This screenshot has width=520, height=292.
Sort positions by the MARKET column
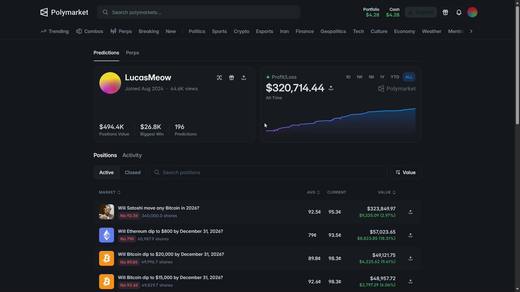[110, 192]
